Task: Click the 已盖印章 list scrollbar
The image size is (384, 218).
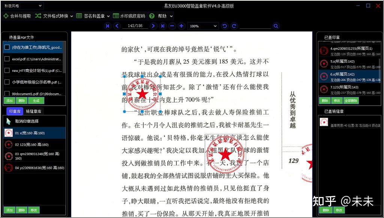Action: (380, 71)
